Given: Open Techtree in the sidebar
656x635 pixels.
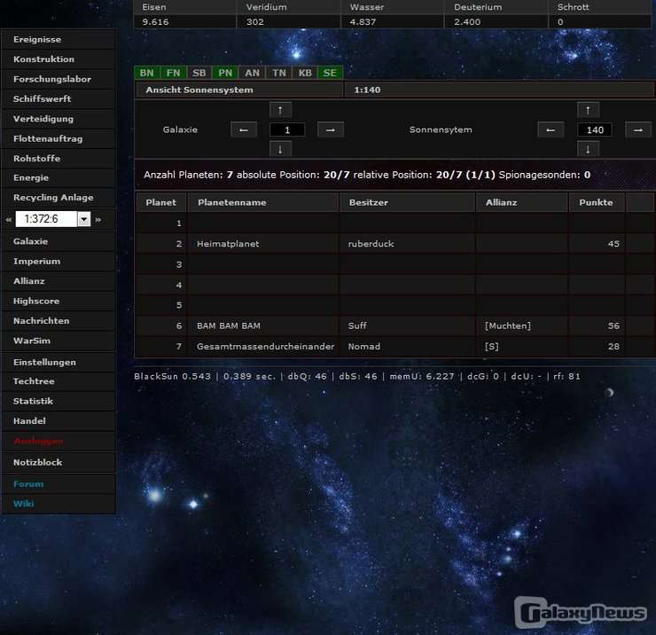Looking at the screenshot, I should 59,381.
